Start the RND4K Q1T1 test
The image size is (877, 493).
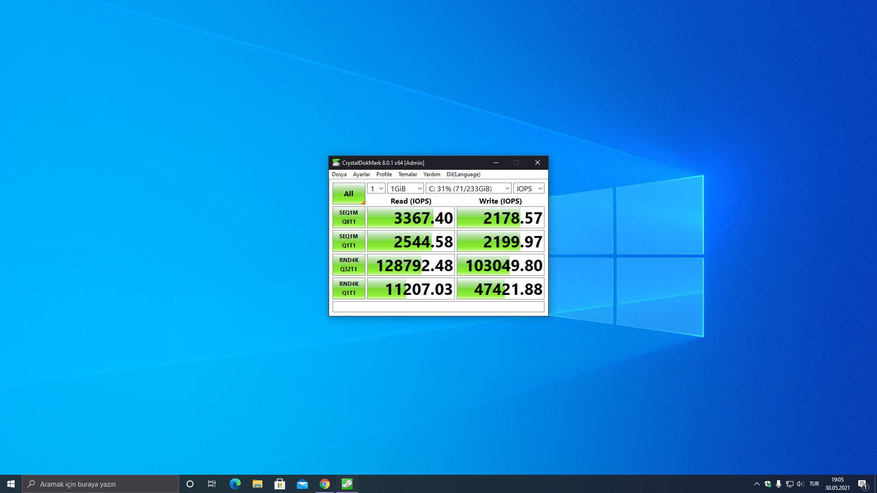tap(349, 288)
